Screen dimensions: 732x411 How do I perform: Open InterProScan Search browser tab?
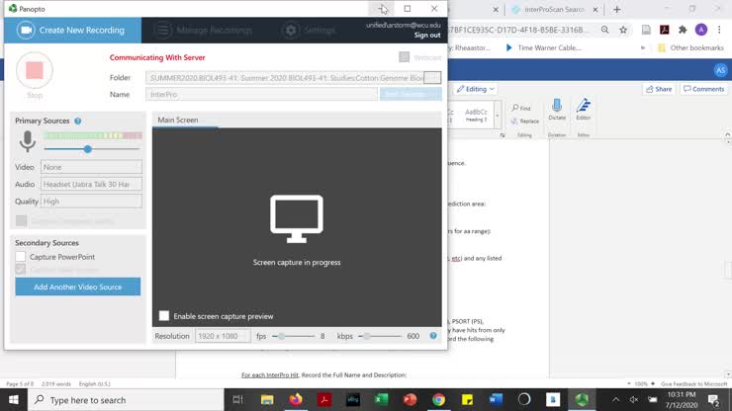pos(555,9)
